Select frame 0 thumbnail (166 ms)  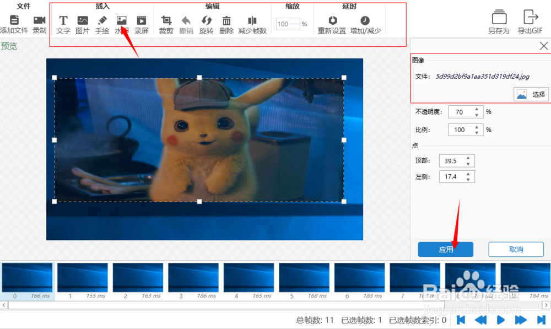[27, 278]
